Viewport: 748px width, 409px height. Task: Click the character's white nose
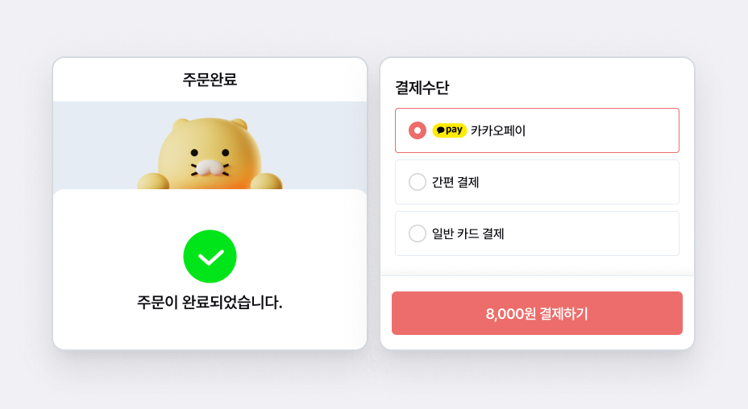[x=210, y=167]
